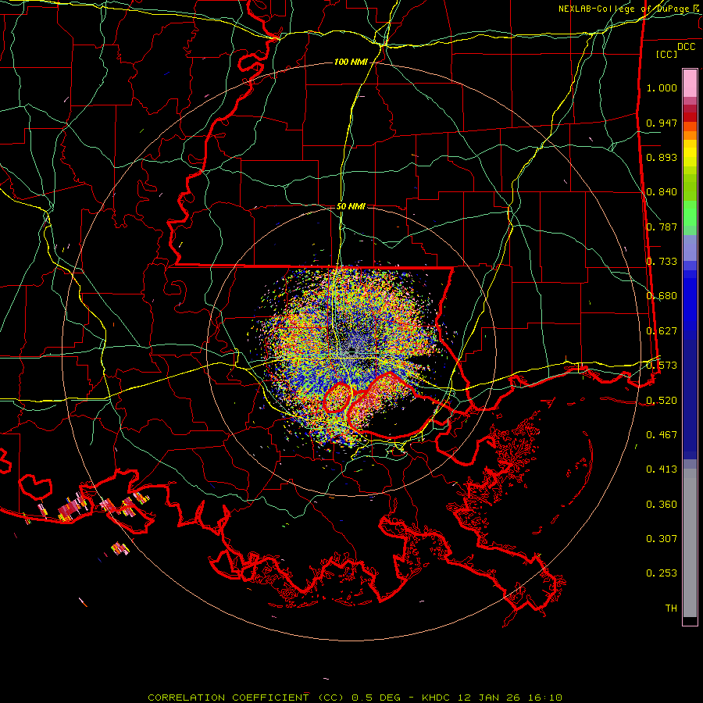The image size is (703, 703).
Task: Select the 0.787 legend value
Action: [662, 227]
